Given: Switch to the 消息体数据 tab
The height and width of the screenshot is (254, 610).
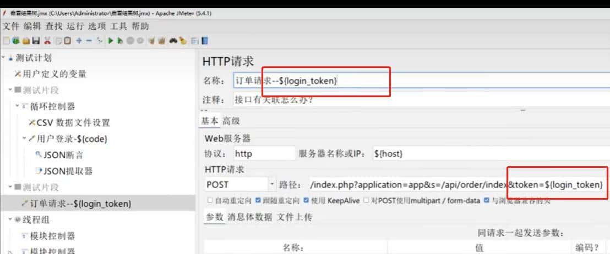Looking at the screenshot, I should (250, 217).
